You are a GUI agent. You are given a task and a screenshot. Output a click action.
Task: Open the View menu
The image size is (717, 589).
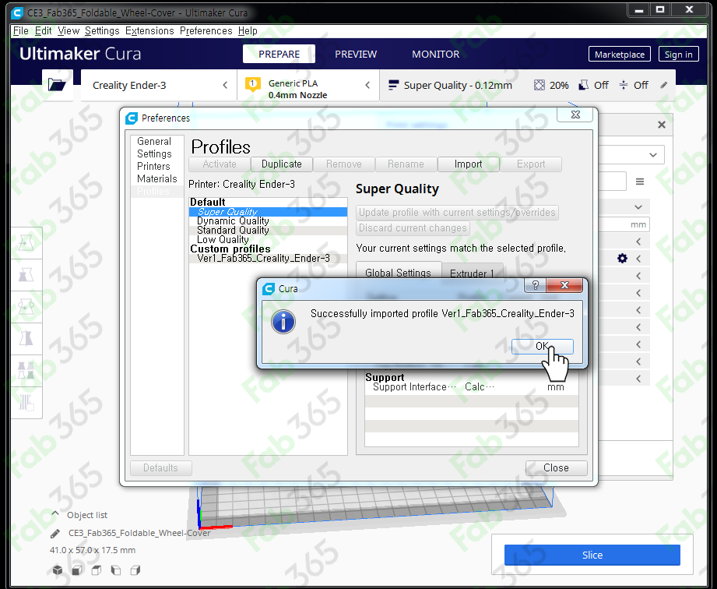coord(69,30)
